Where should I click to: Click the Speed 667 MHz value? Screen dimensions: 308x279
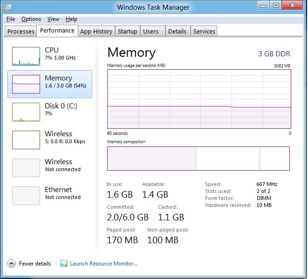(267, 184)
